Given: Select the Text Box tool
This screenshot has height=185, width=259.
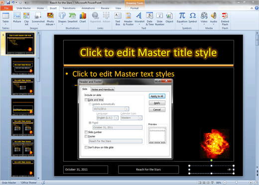Looking at the screenshot, I should click(118, 18).
